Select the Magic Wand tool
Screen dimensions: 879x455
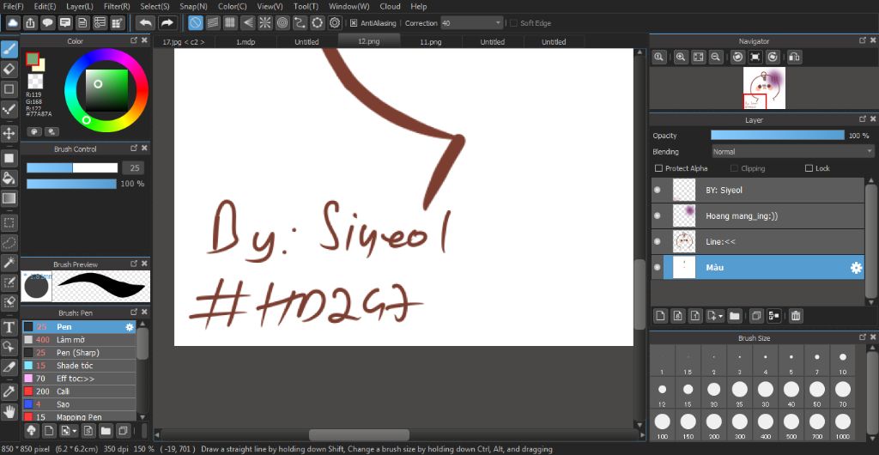click(9, 262)
